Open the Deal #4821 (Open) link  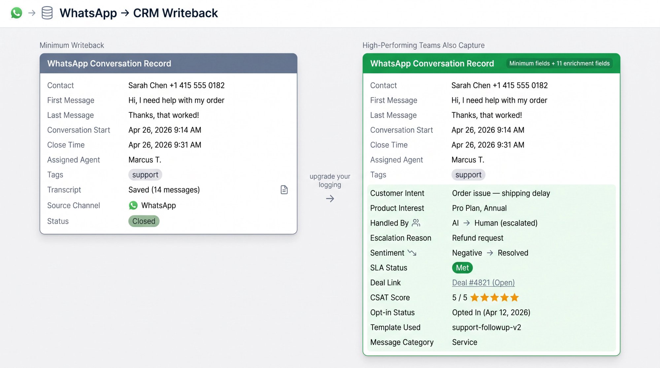pyautogui.click(x=483, y=283)
